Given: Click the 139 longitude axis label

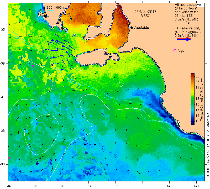Looking at the screenshot, I should point(143,186).
